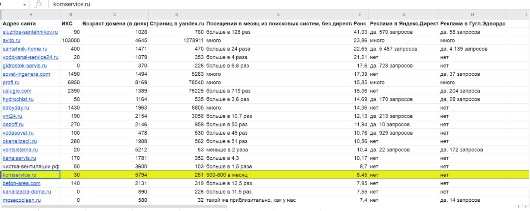
Task: Select the rank cell 8,45
Action: point(361,175)
